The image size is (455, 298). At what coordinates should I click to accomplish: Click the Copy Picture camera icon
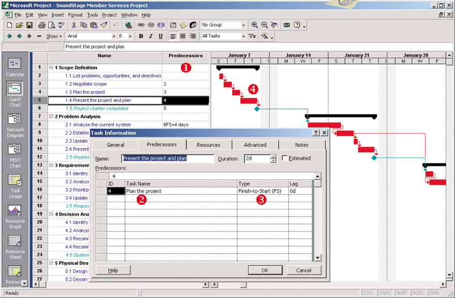coord(287,25)
